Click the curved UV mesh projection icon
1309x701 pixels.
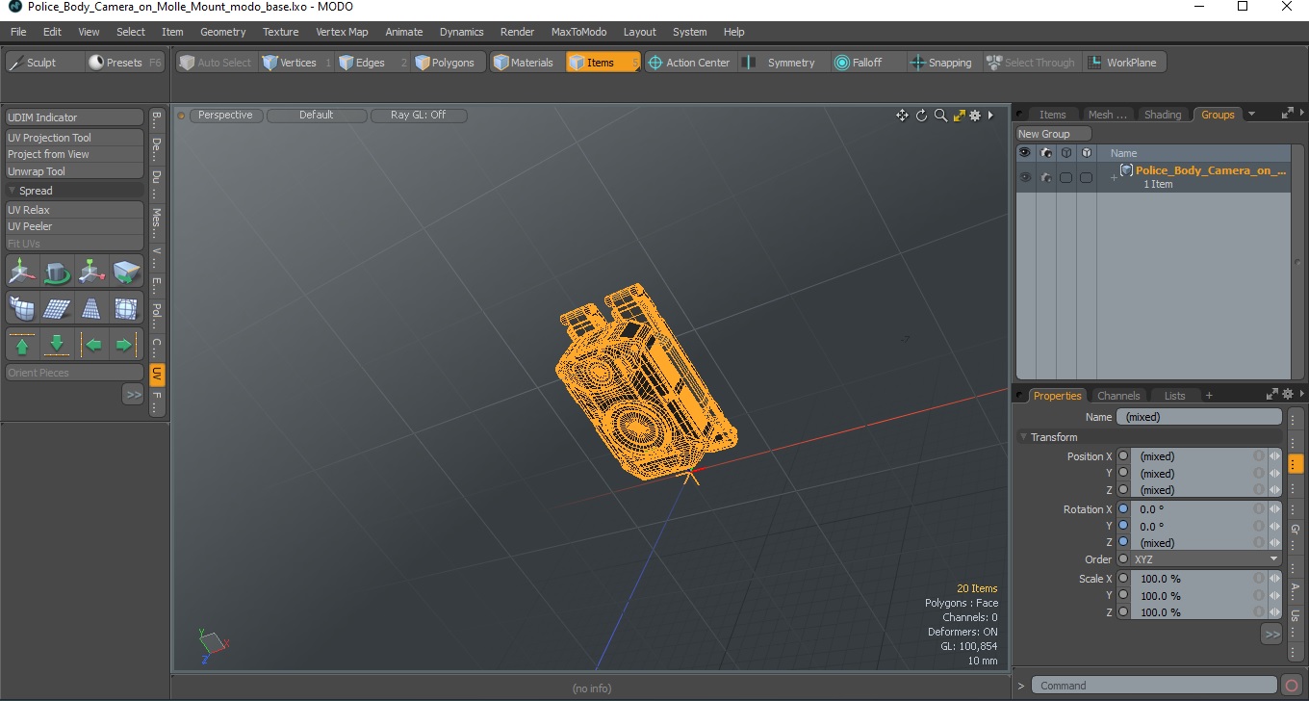pos(22,308)
